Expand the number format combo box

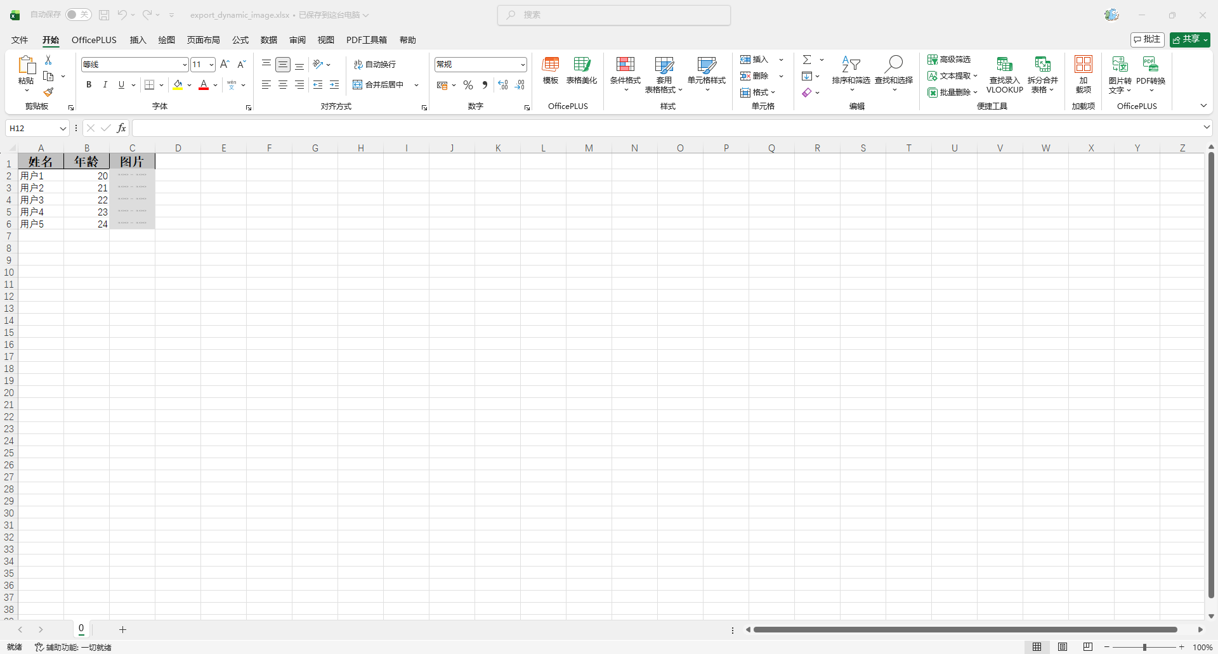coord(523,65)
